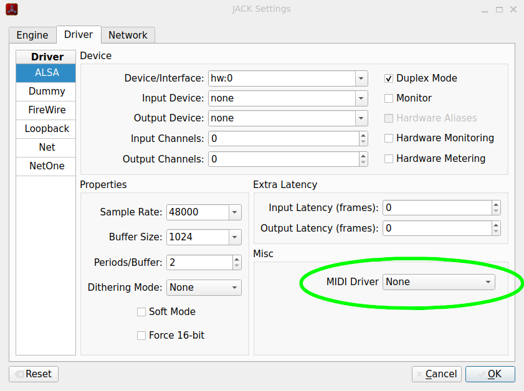Select the FireWire driver
The width and height of the screenshot is (524, 391).
[x=47, y=110]
